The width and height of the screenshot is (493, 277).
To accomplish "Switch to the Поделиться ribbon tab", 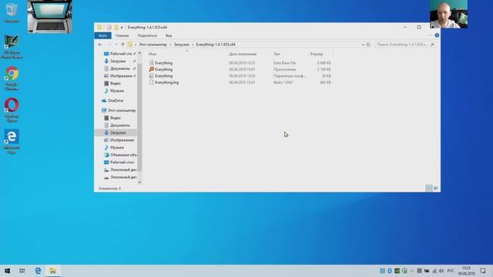I will 147,35.
